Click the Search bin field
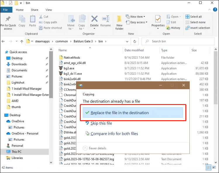This screenshot has width=219, height=173. [178, 41]
